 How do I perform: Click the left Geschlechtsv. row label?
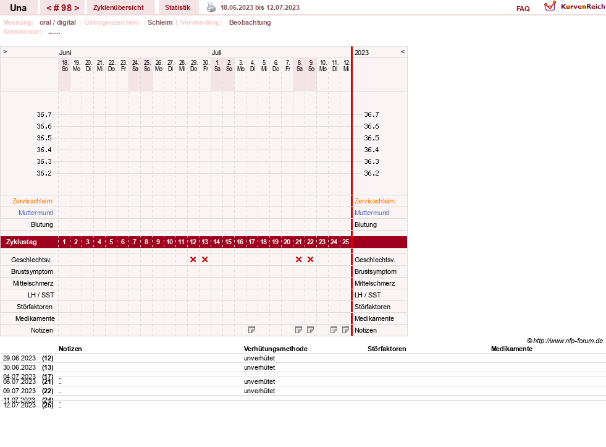pyautogui.click(x=32, y=260)
